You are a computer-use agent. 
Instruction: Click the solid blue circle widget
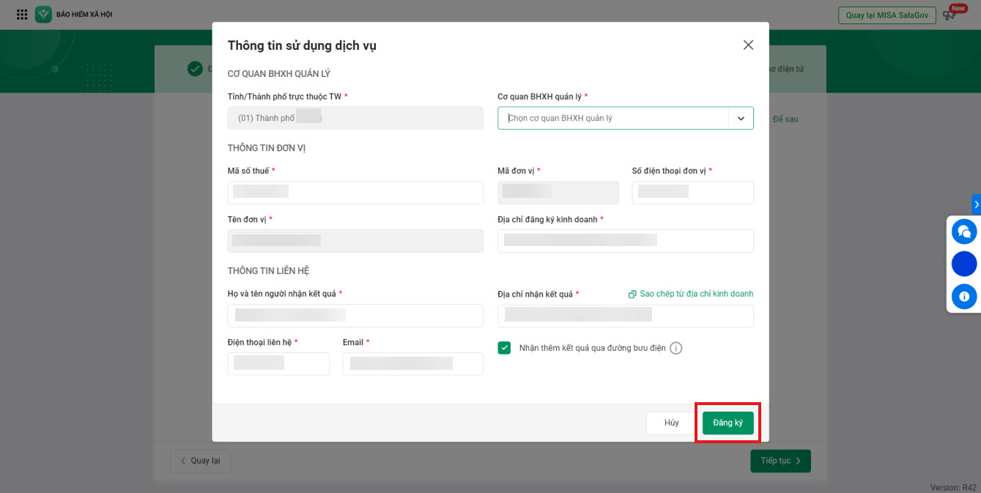coord(963,264)
